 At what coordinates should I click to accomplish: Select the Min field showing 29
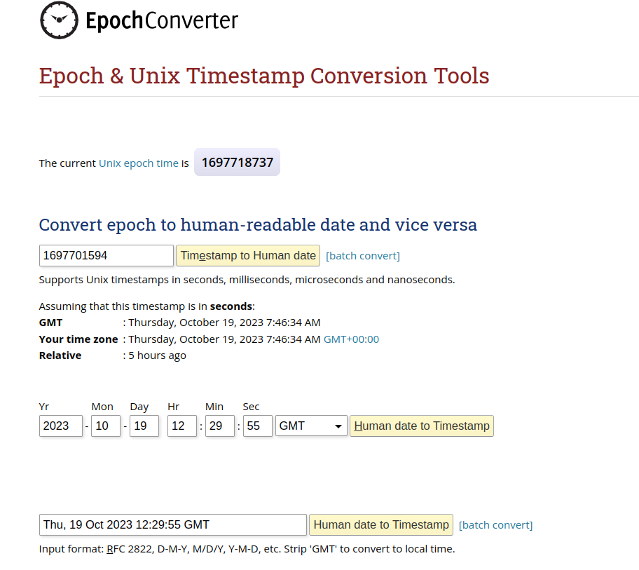[x=220, y=426]
